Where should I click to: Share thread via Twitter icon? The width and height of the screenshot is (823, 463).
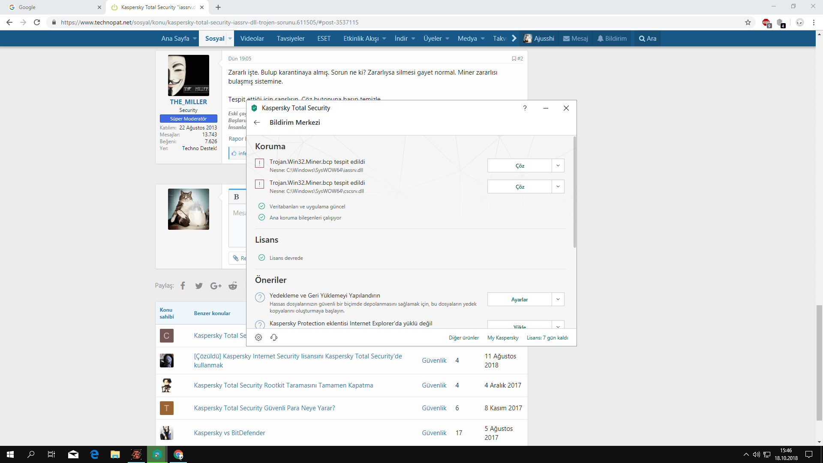click(x=199, y=286)
